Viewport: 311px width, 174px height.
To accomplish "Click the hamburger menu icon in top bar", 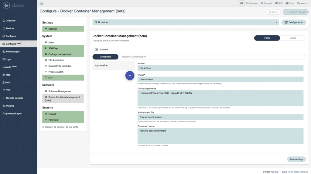I will [x=42, y=3].
